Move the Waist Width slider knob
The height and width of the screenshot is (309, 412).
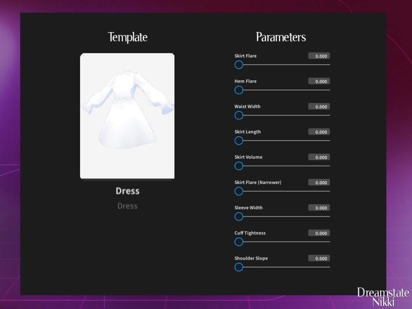coord(239,115)
